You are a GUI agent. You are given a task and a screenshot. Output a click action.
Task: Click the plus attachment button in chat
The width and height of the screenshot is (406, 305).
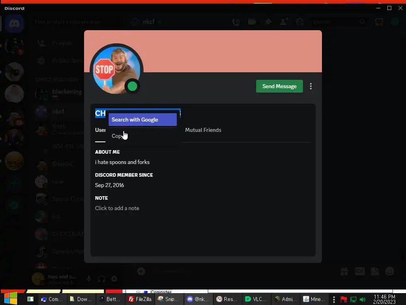pyautogui.click(x=141, y=271)
